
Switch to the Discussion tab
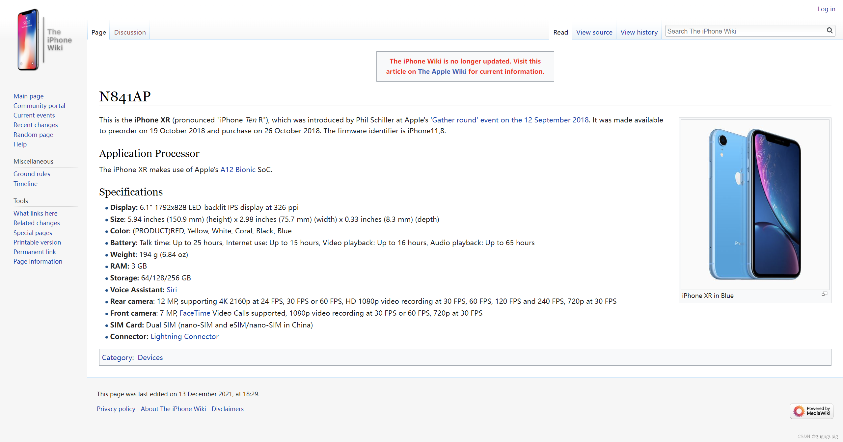[x=130, y=32]
